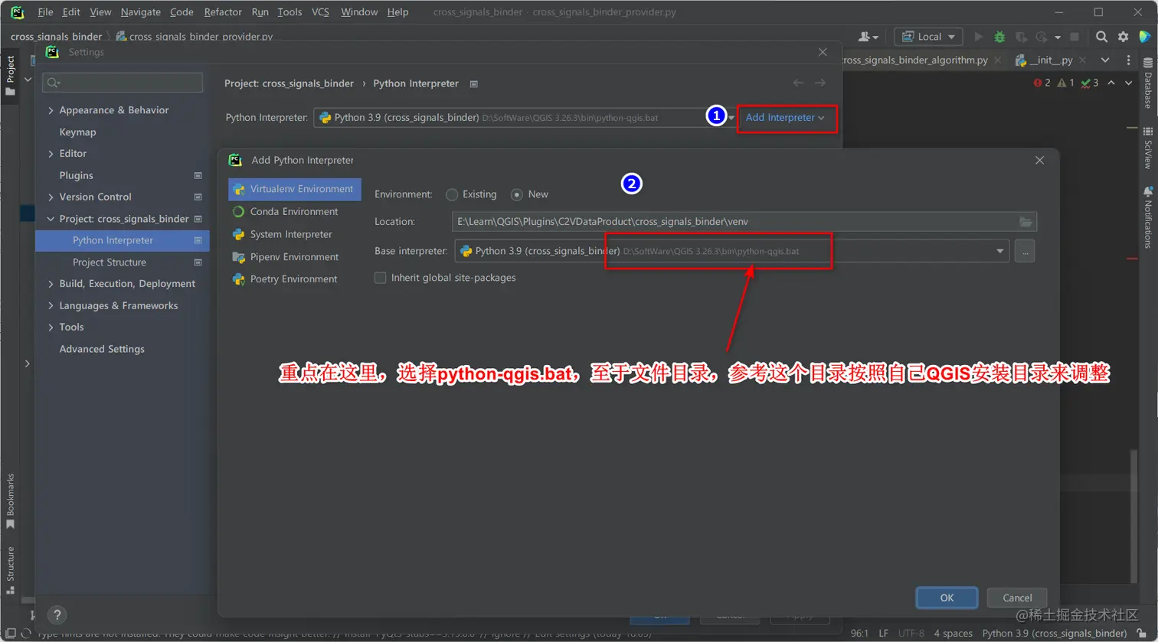
Task: Select Virtualenv Environment option
Action: pyautogui.click(x=294, y=189)
